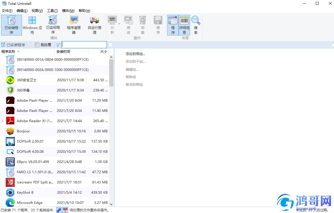Open the 自运行管理 module
The height and width of the screenshot is (213, 334).
[x=95, y=25]
